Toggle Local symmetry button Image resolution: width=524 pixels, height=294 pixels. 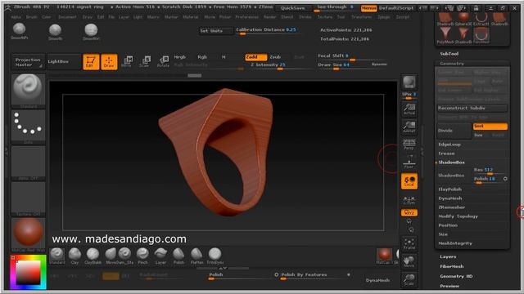[x=409, y=181]
